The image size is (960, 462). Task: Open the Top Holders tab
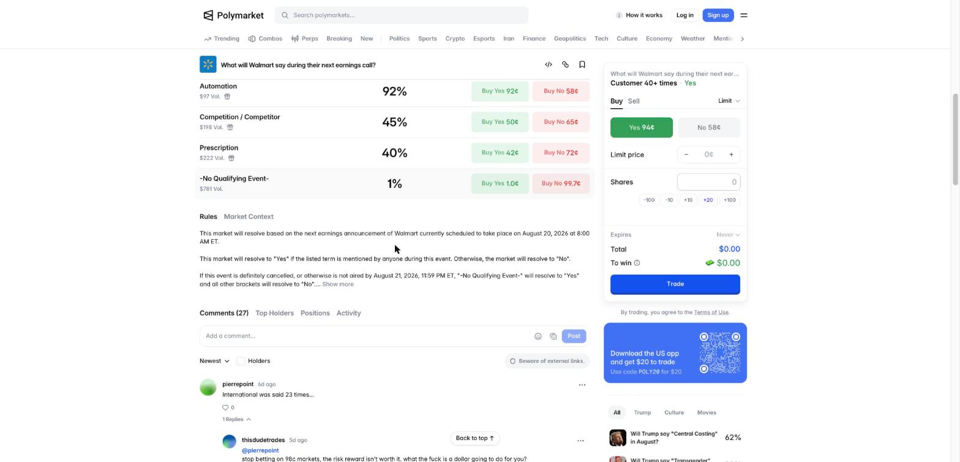[x=274, y=313]
